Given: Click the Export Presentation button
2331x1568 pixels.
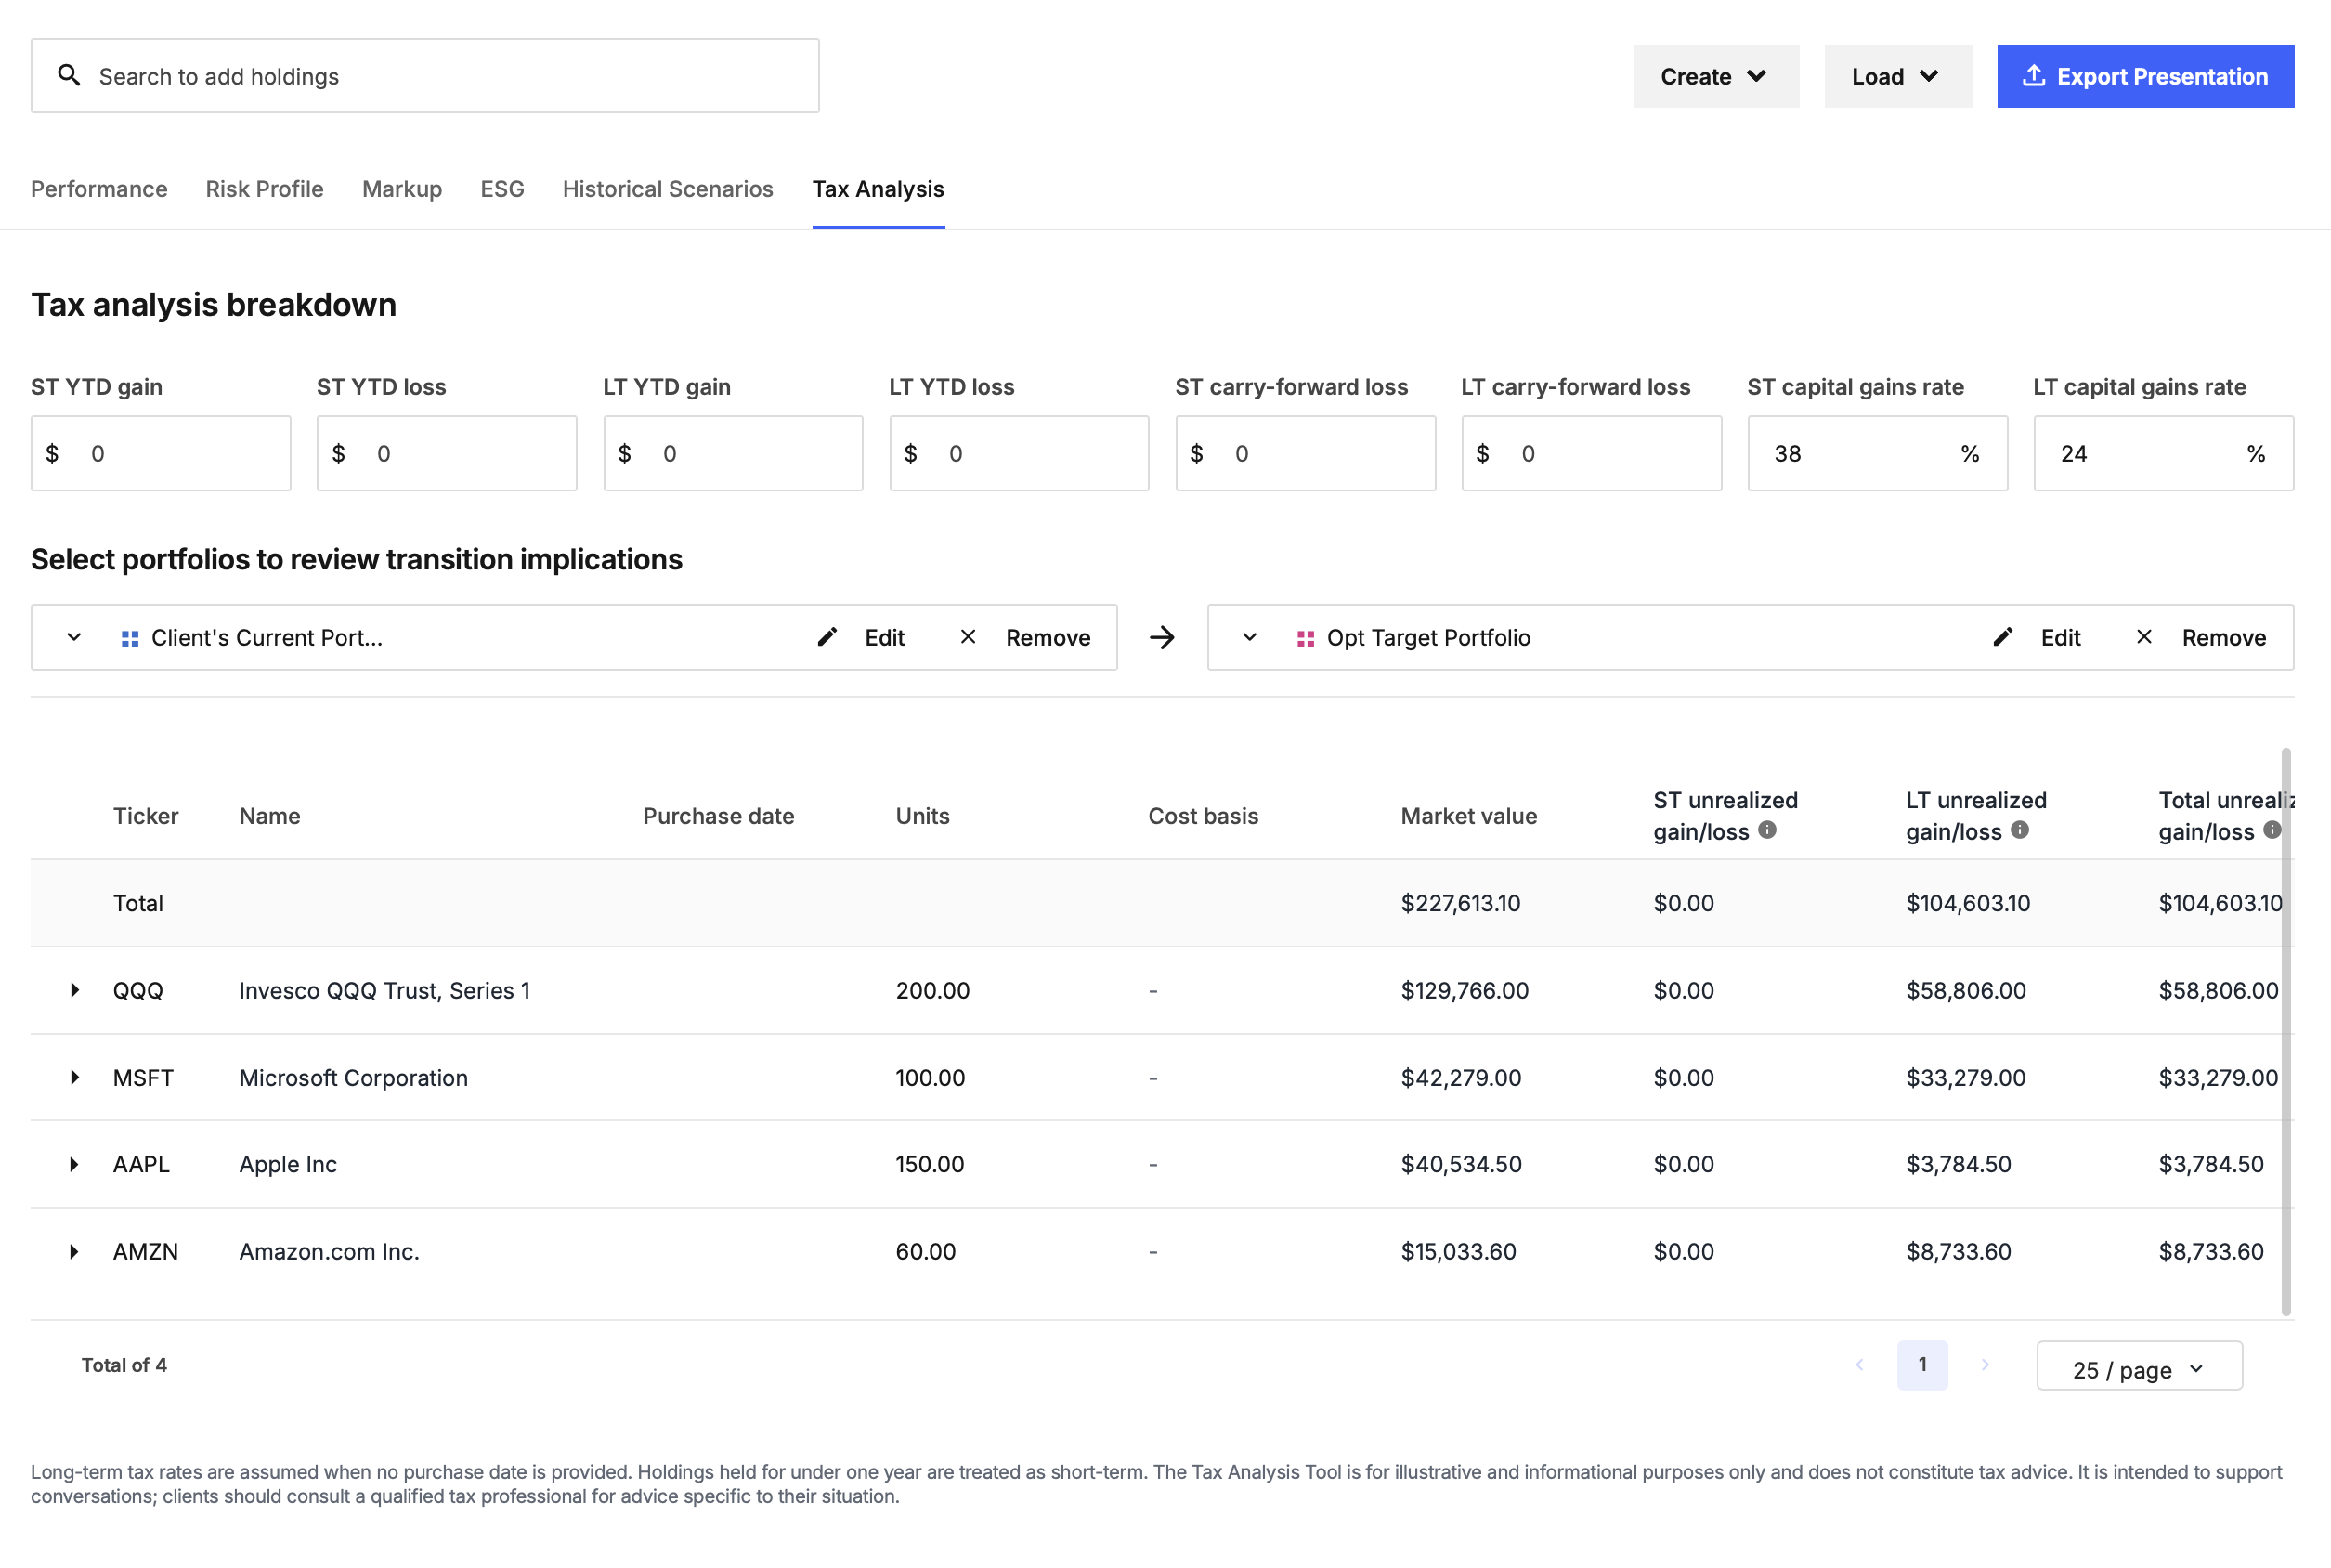Looking at the screenshot, I should (x=2145, y=76).
